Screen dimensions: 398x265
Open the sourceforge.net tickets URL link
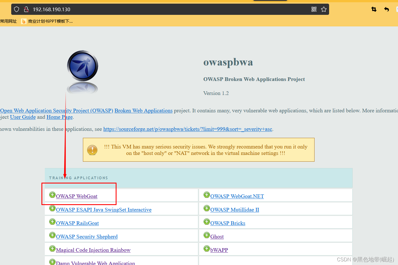188,129
